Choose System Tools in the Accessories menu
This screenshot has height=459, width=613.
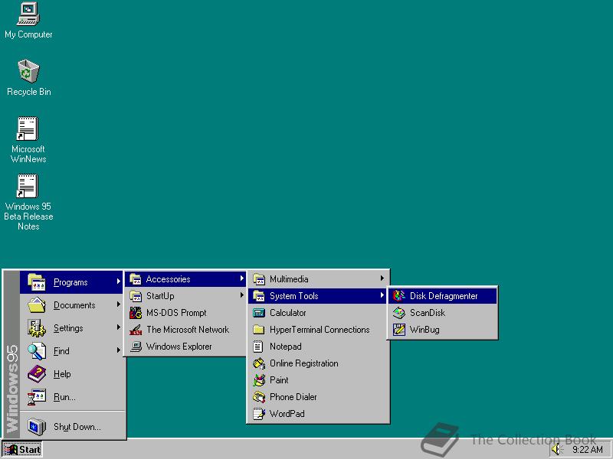point(318,296)
